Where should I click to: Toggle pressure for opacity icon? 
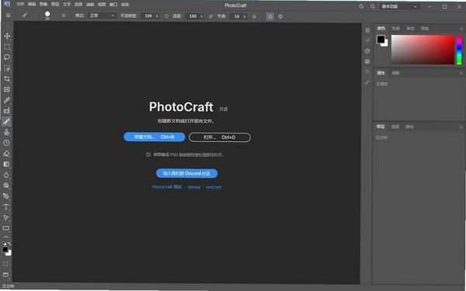(166, 16)
